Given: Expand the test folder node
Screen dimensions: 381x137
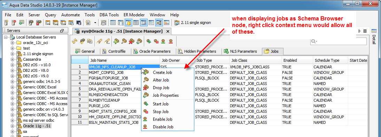Looking at the screenshot, I should tap(13, 48).
